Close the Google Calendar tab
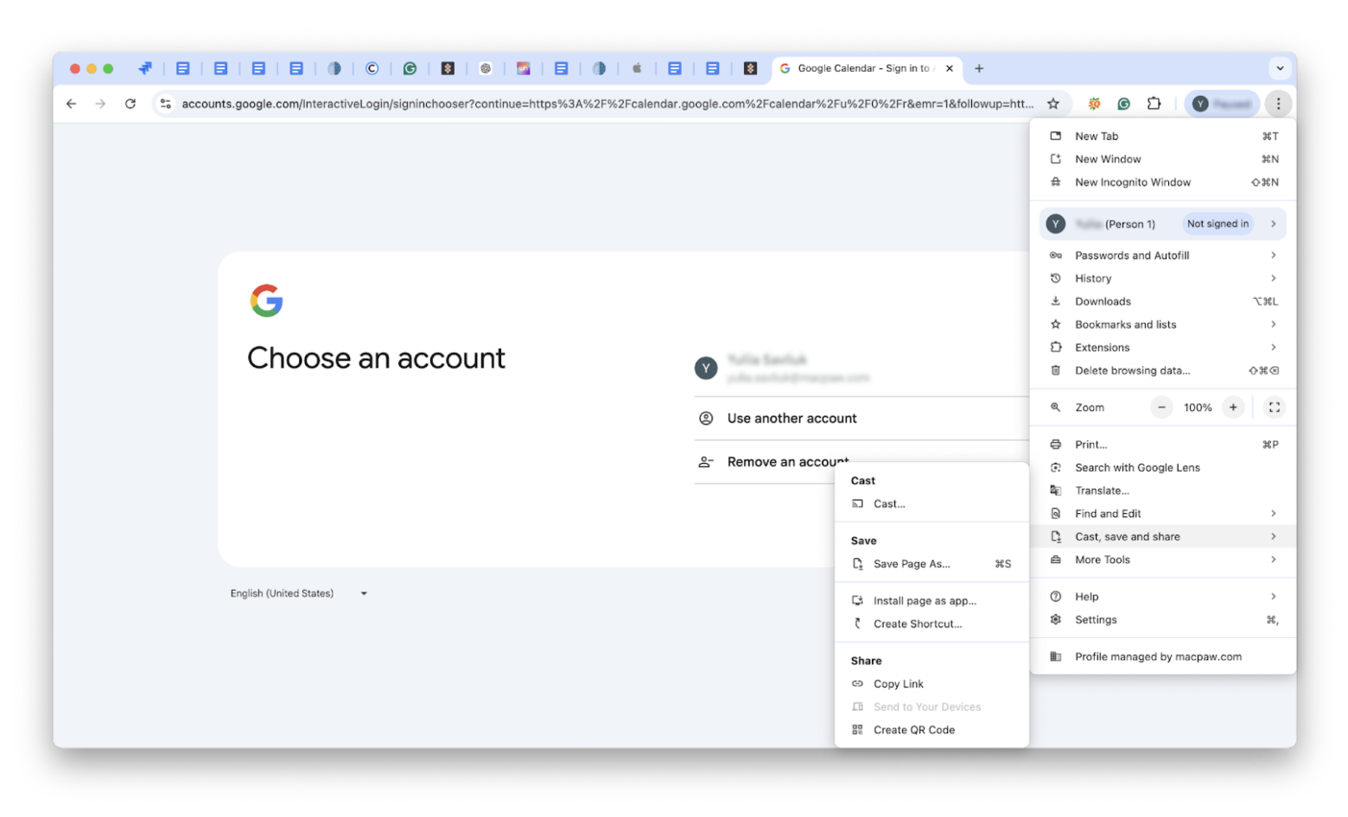The image size is (1348, 817). [950, 68]
